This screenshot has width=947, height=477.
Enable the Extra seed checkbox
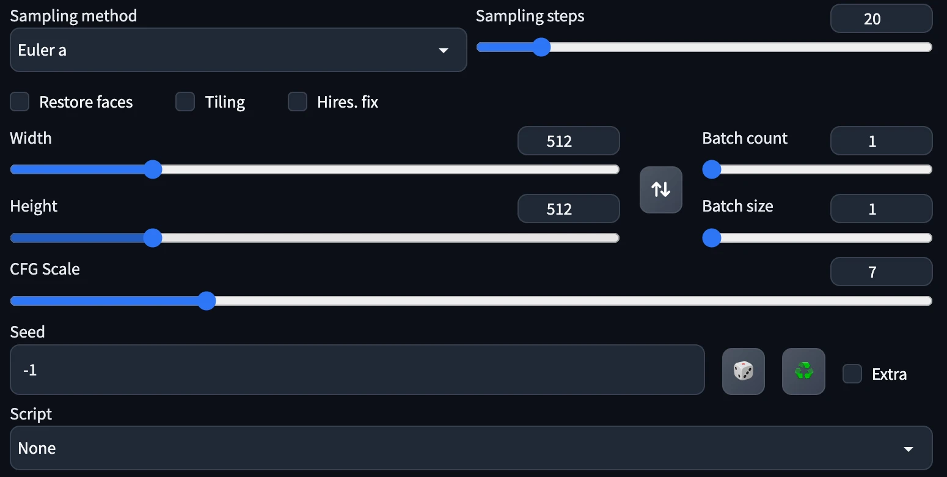click(852, 374)
